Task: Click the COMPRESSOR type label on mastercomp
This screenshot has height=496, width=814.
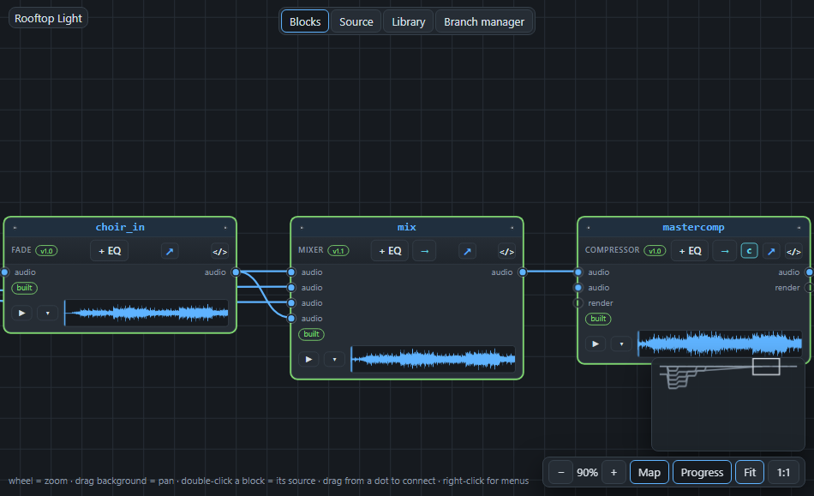Action: click(612, 250)
